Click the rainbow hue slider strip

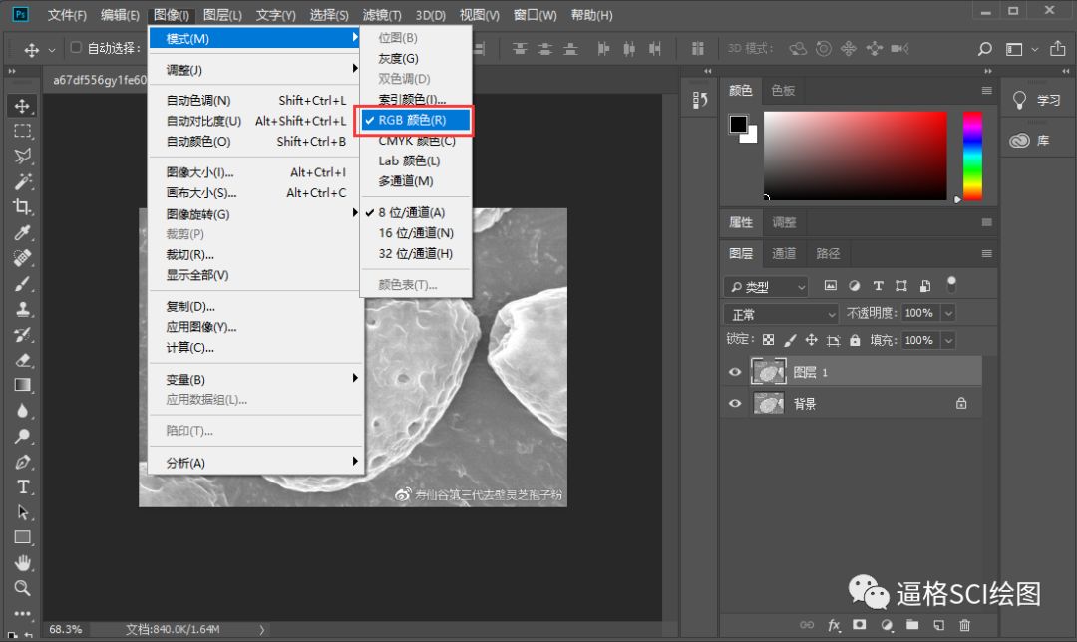click(972, 156)
